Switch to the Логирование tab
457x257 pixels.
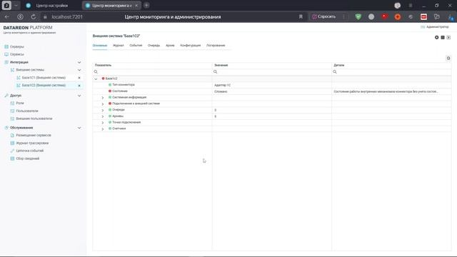click(x=216, y=46)
